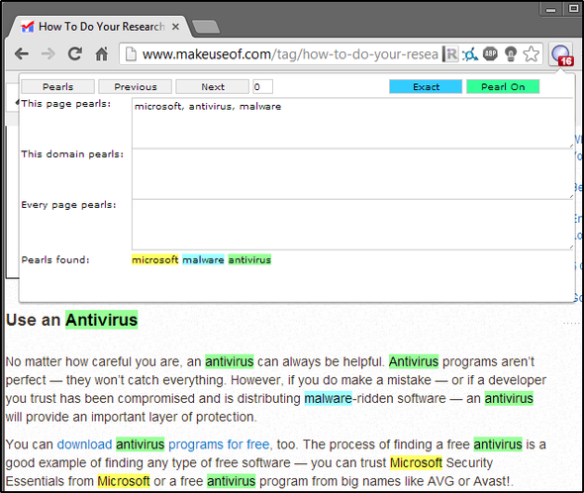The image size is (584, 493).
Task: Click the page document icon in address bar
Action: (131, 54)
